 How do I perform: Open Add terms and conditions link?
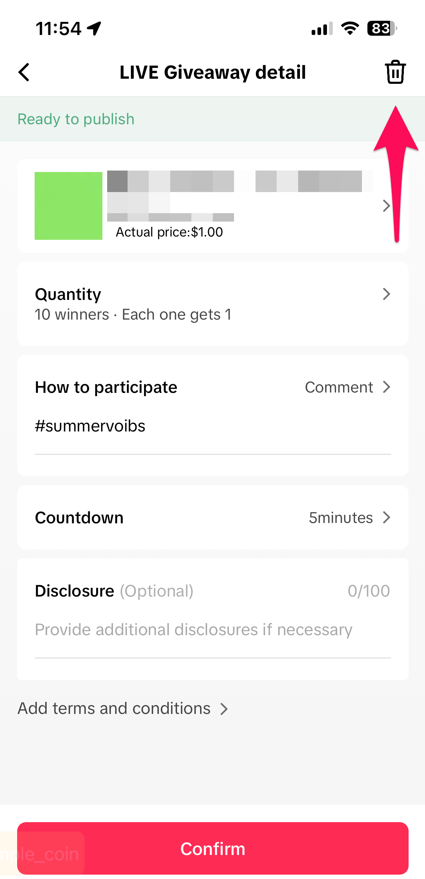click(x=114, y=708)
